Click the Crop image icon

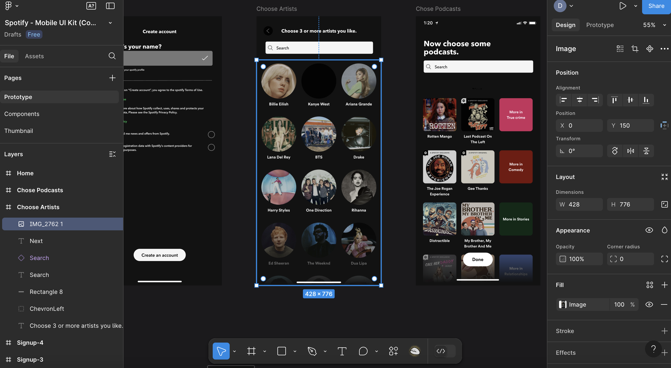click(635, 49)
